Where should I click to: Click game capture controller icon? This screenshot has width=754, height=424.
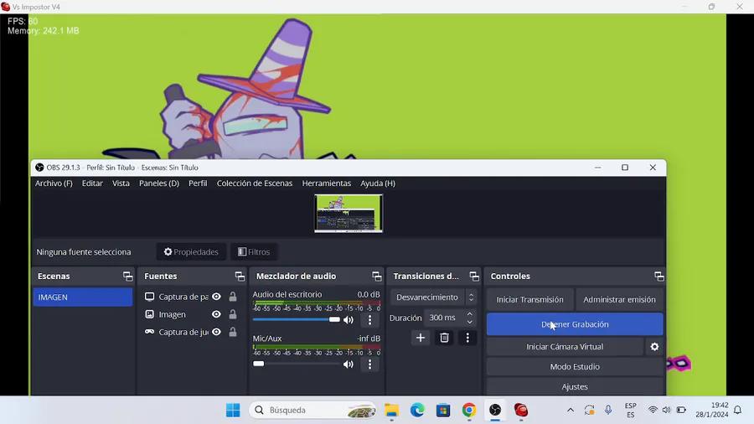point(150,332)
